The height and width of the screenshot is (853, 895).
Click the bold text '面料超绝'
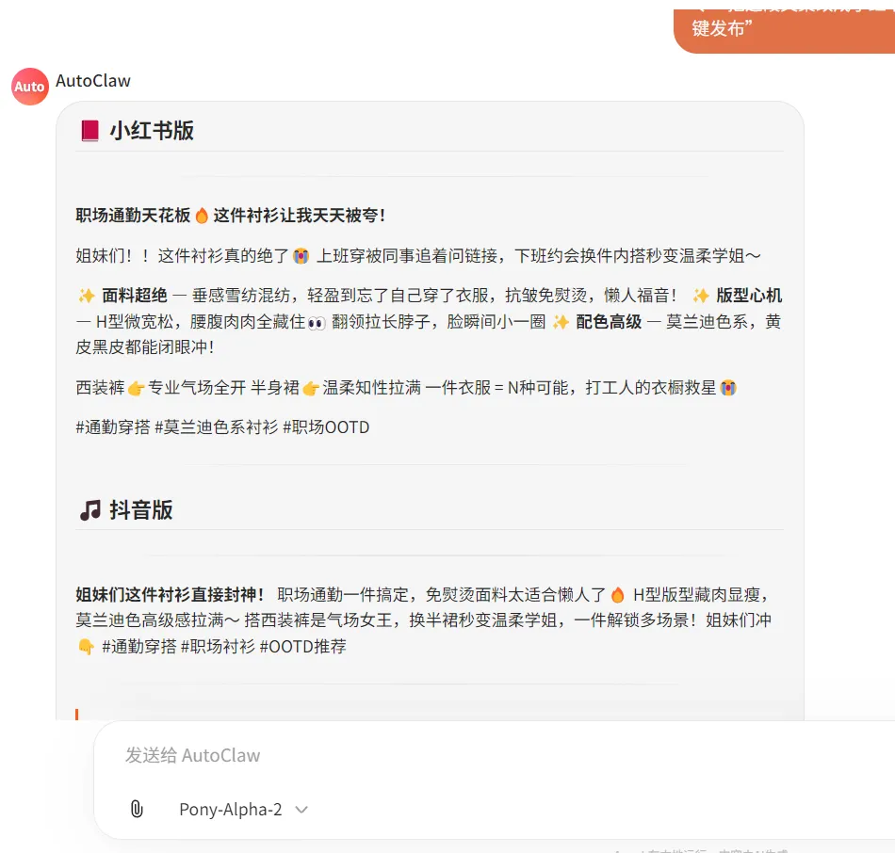tap(135, 296)
